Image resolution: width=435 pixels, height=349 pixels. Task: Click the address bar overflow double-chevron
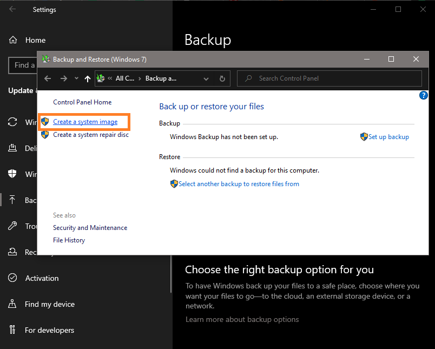pyautogui.click(x=110, y=78)
